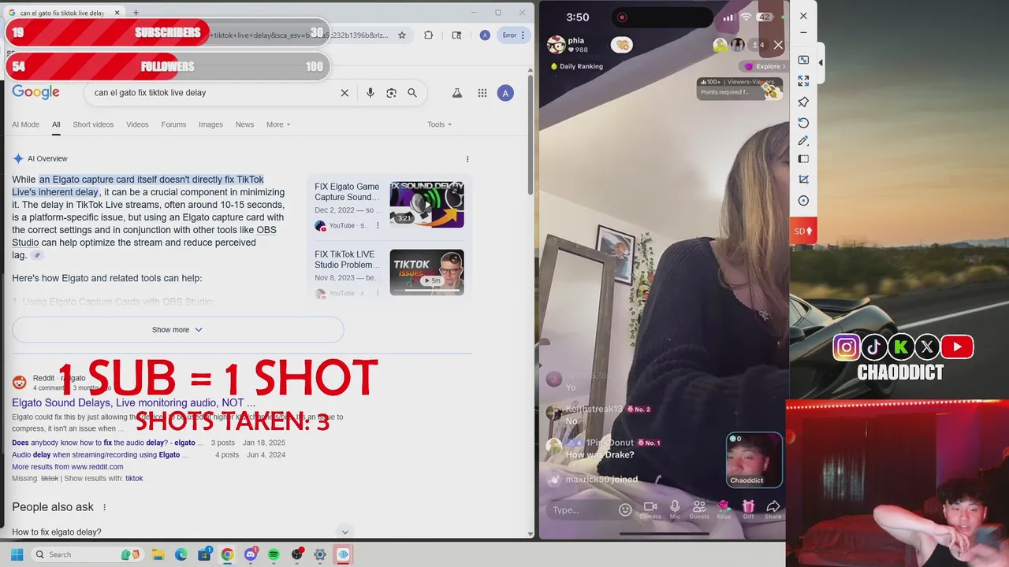Submit search with the magnifier icon

(x=412, y=93)
